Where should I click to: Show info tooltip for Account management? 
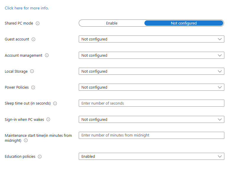(47, 56)
